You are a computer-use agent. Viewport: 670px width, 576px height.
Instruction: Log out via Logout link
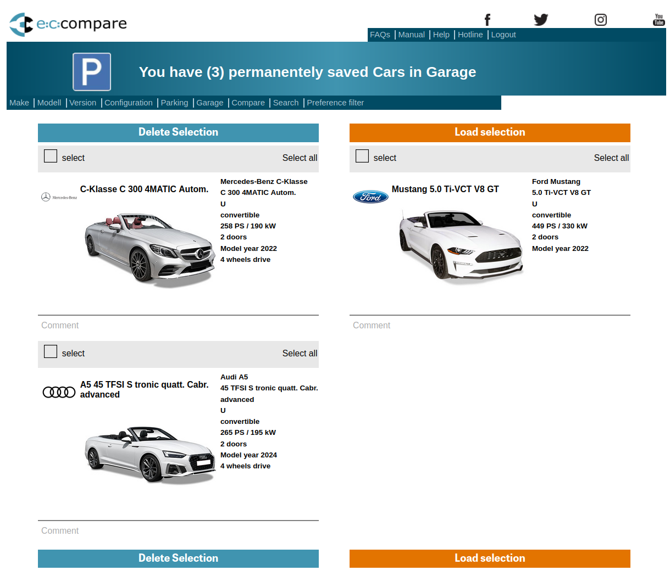[503, 35]
